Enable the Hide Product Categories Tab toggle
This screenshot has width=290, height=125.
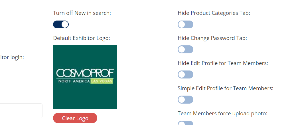185,25
